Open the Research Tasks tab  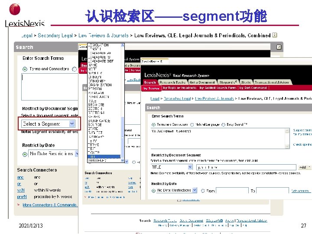coord(172,82)
